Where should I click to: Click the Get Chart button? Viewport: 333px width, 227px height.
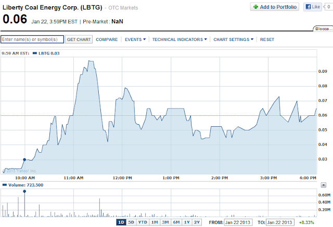pos(79,39)
